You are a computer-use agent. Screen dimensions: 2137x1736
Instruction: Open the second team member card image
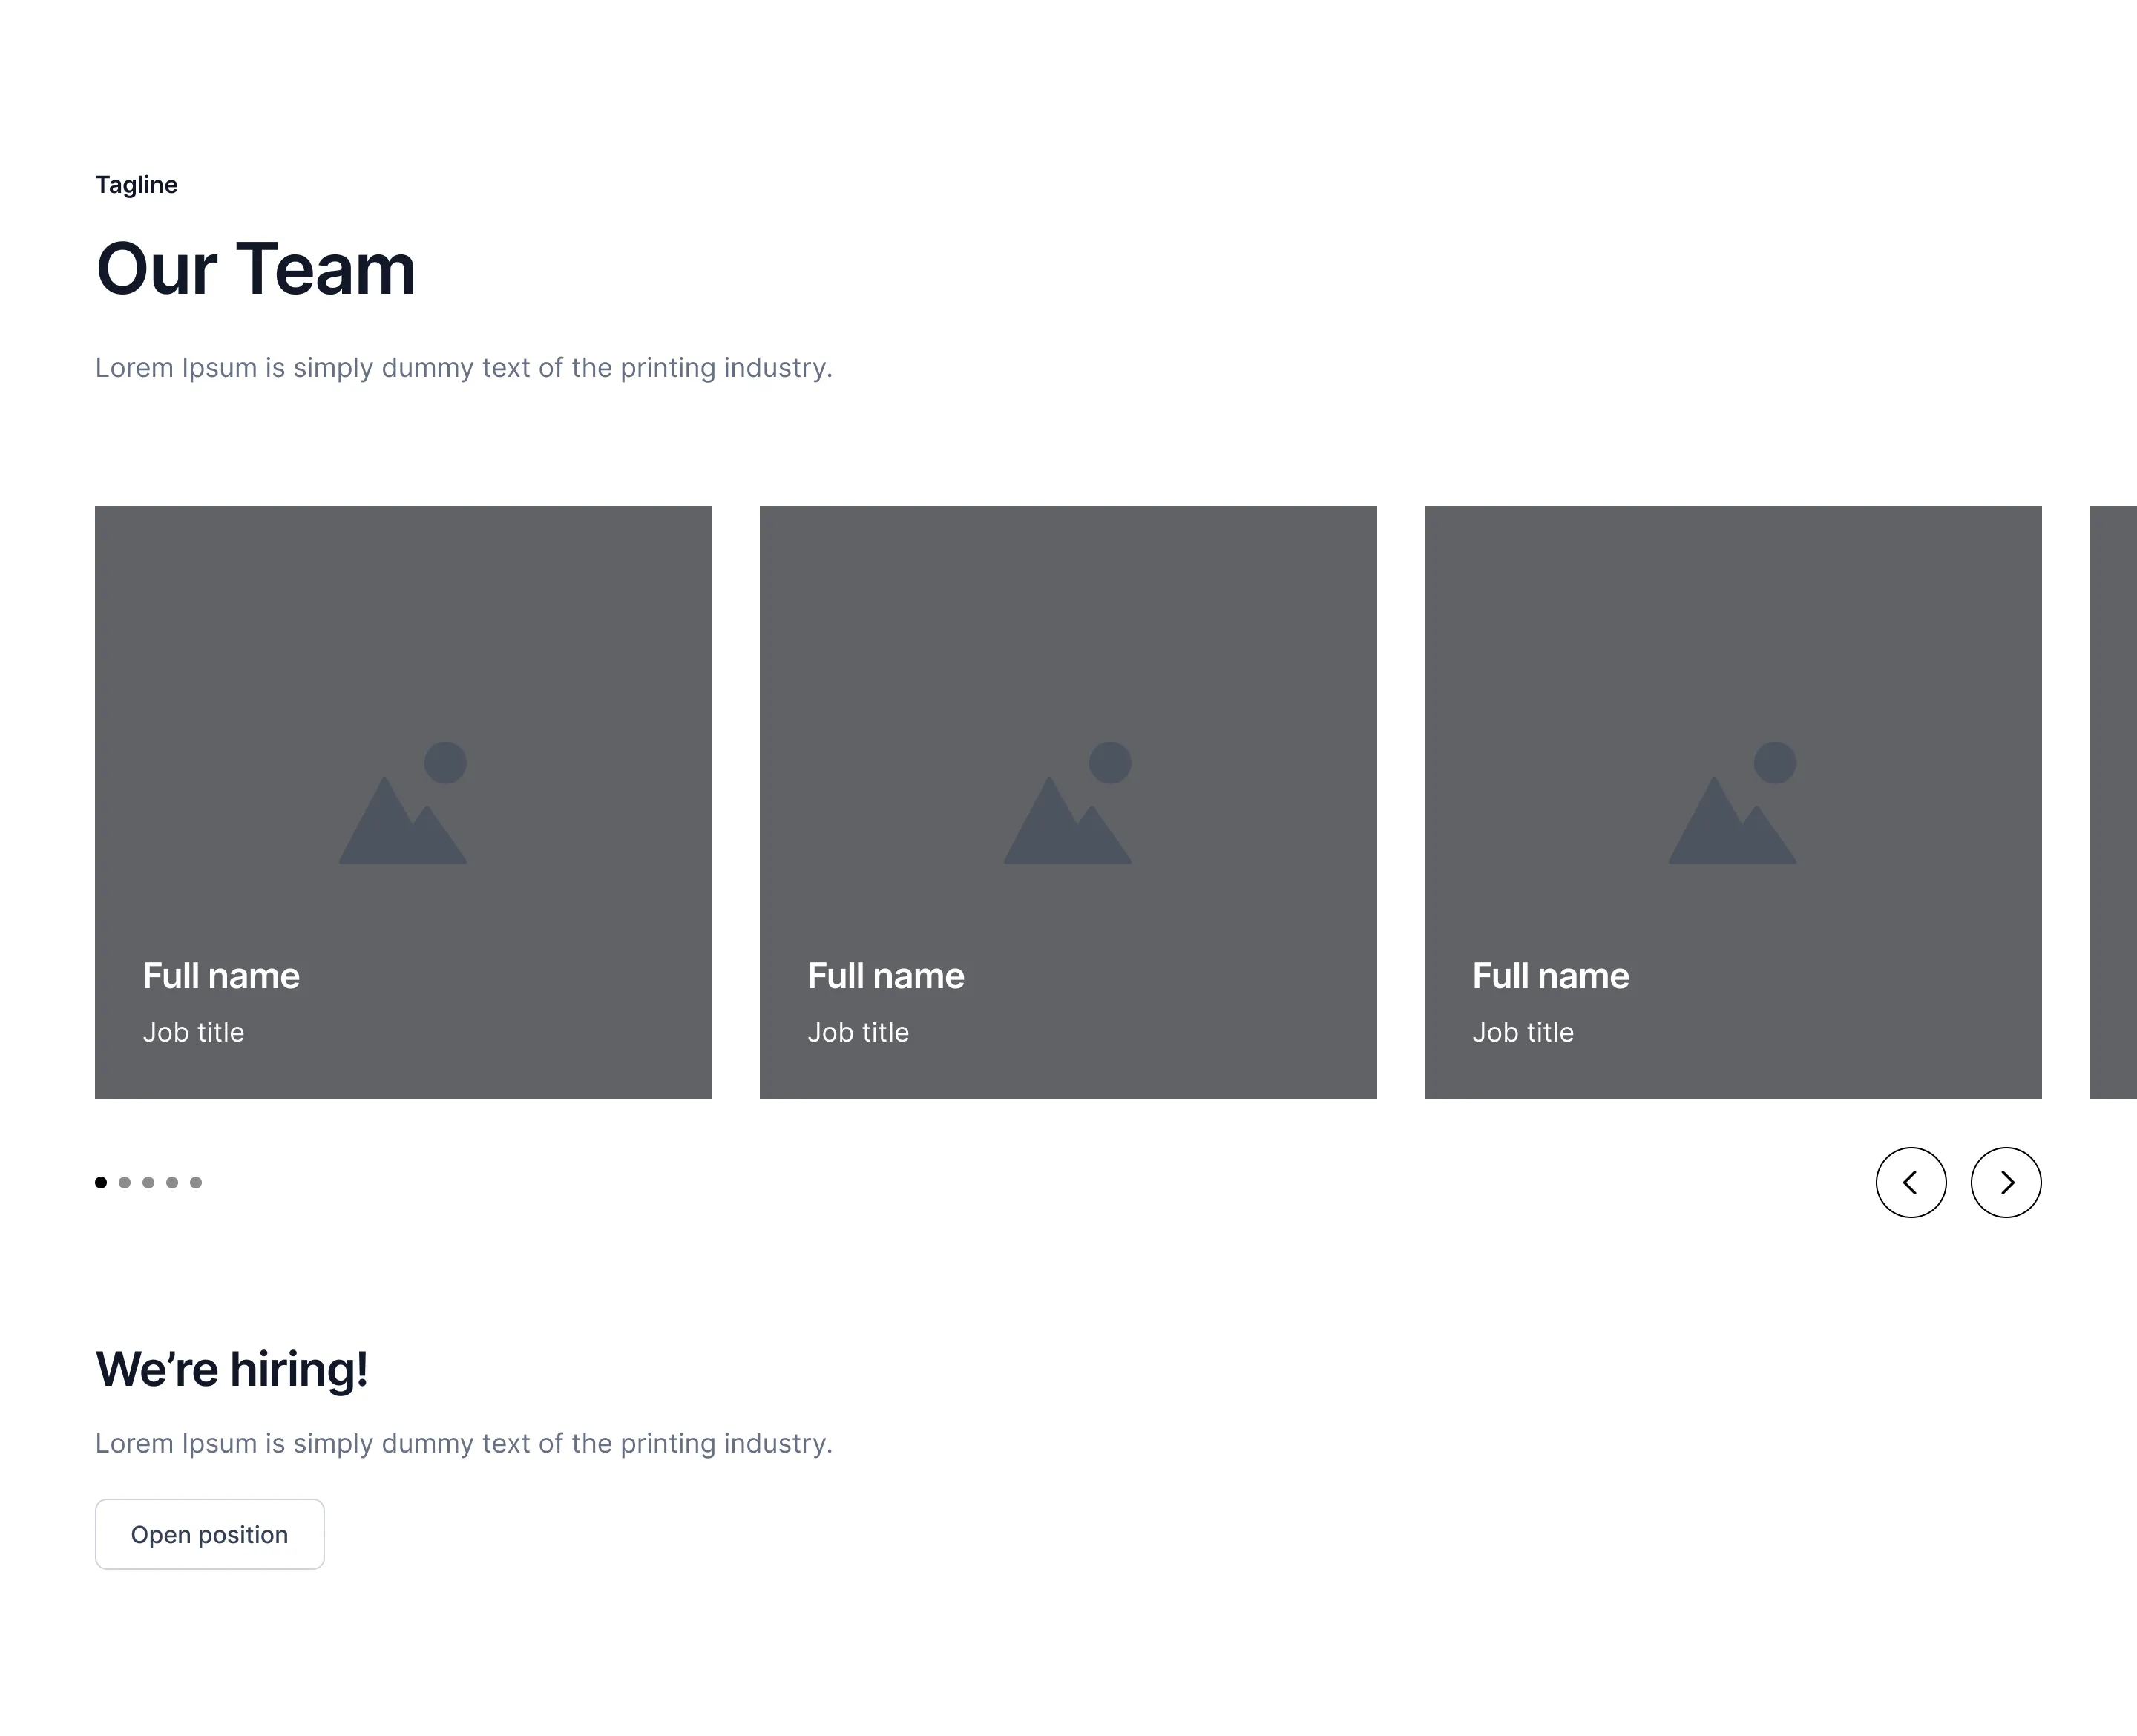(1068, 802)
